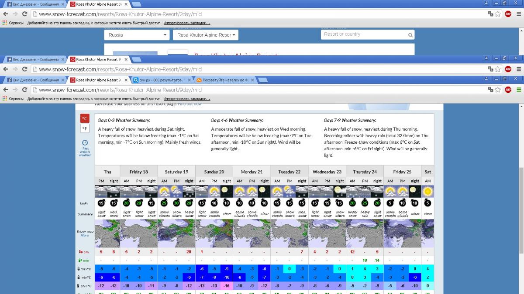This screenshot has height=294, width=524.
Task: Click Thursday 24 PM heavy rain weather icon
Action: pos(365,191)
